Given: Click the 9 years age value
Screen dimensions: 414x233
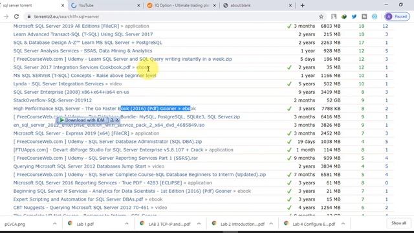Looking at the screenshot, I should pos(307,92).
